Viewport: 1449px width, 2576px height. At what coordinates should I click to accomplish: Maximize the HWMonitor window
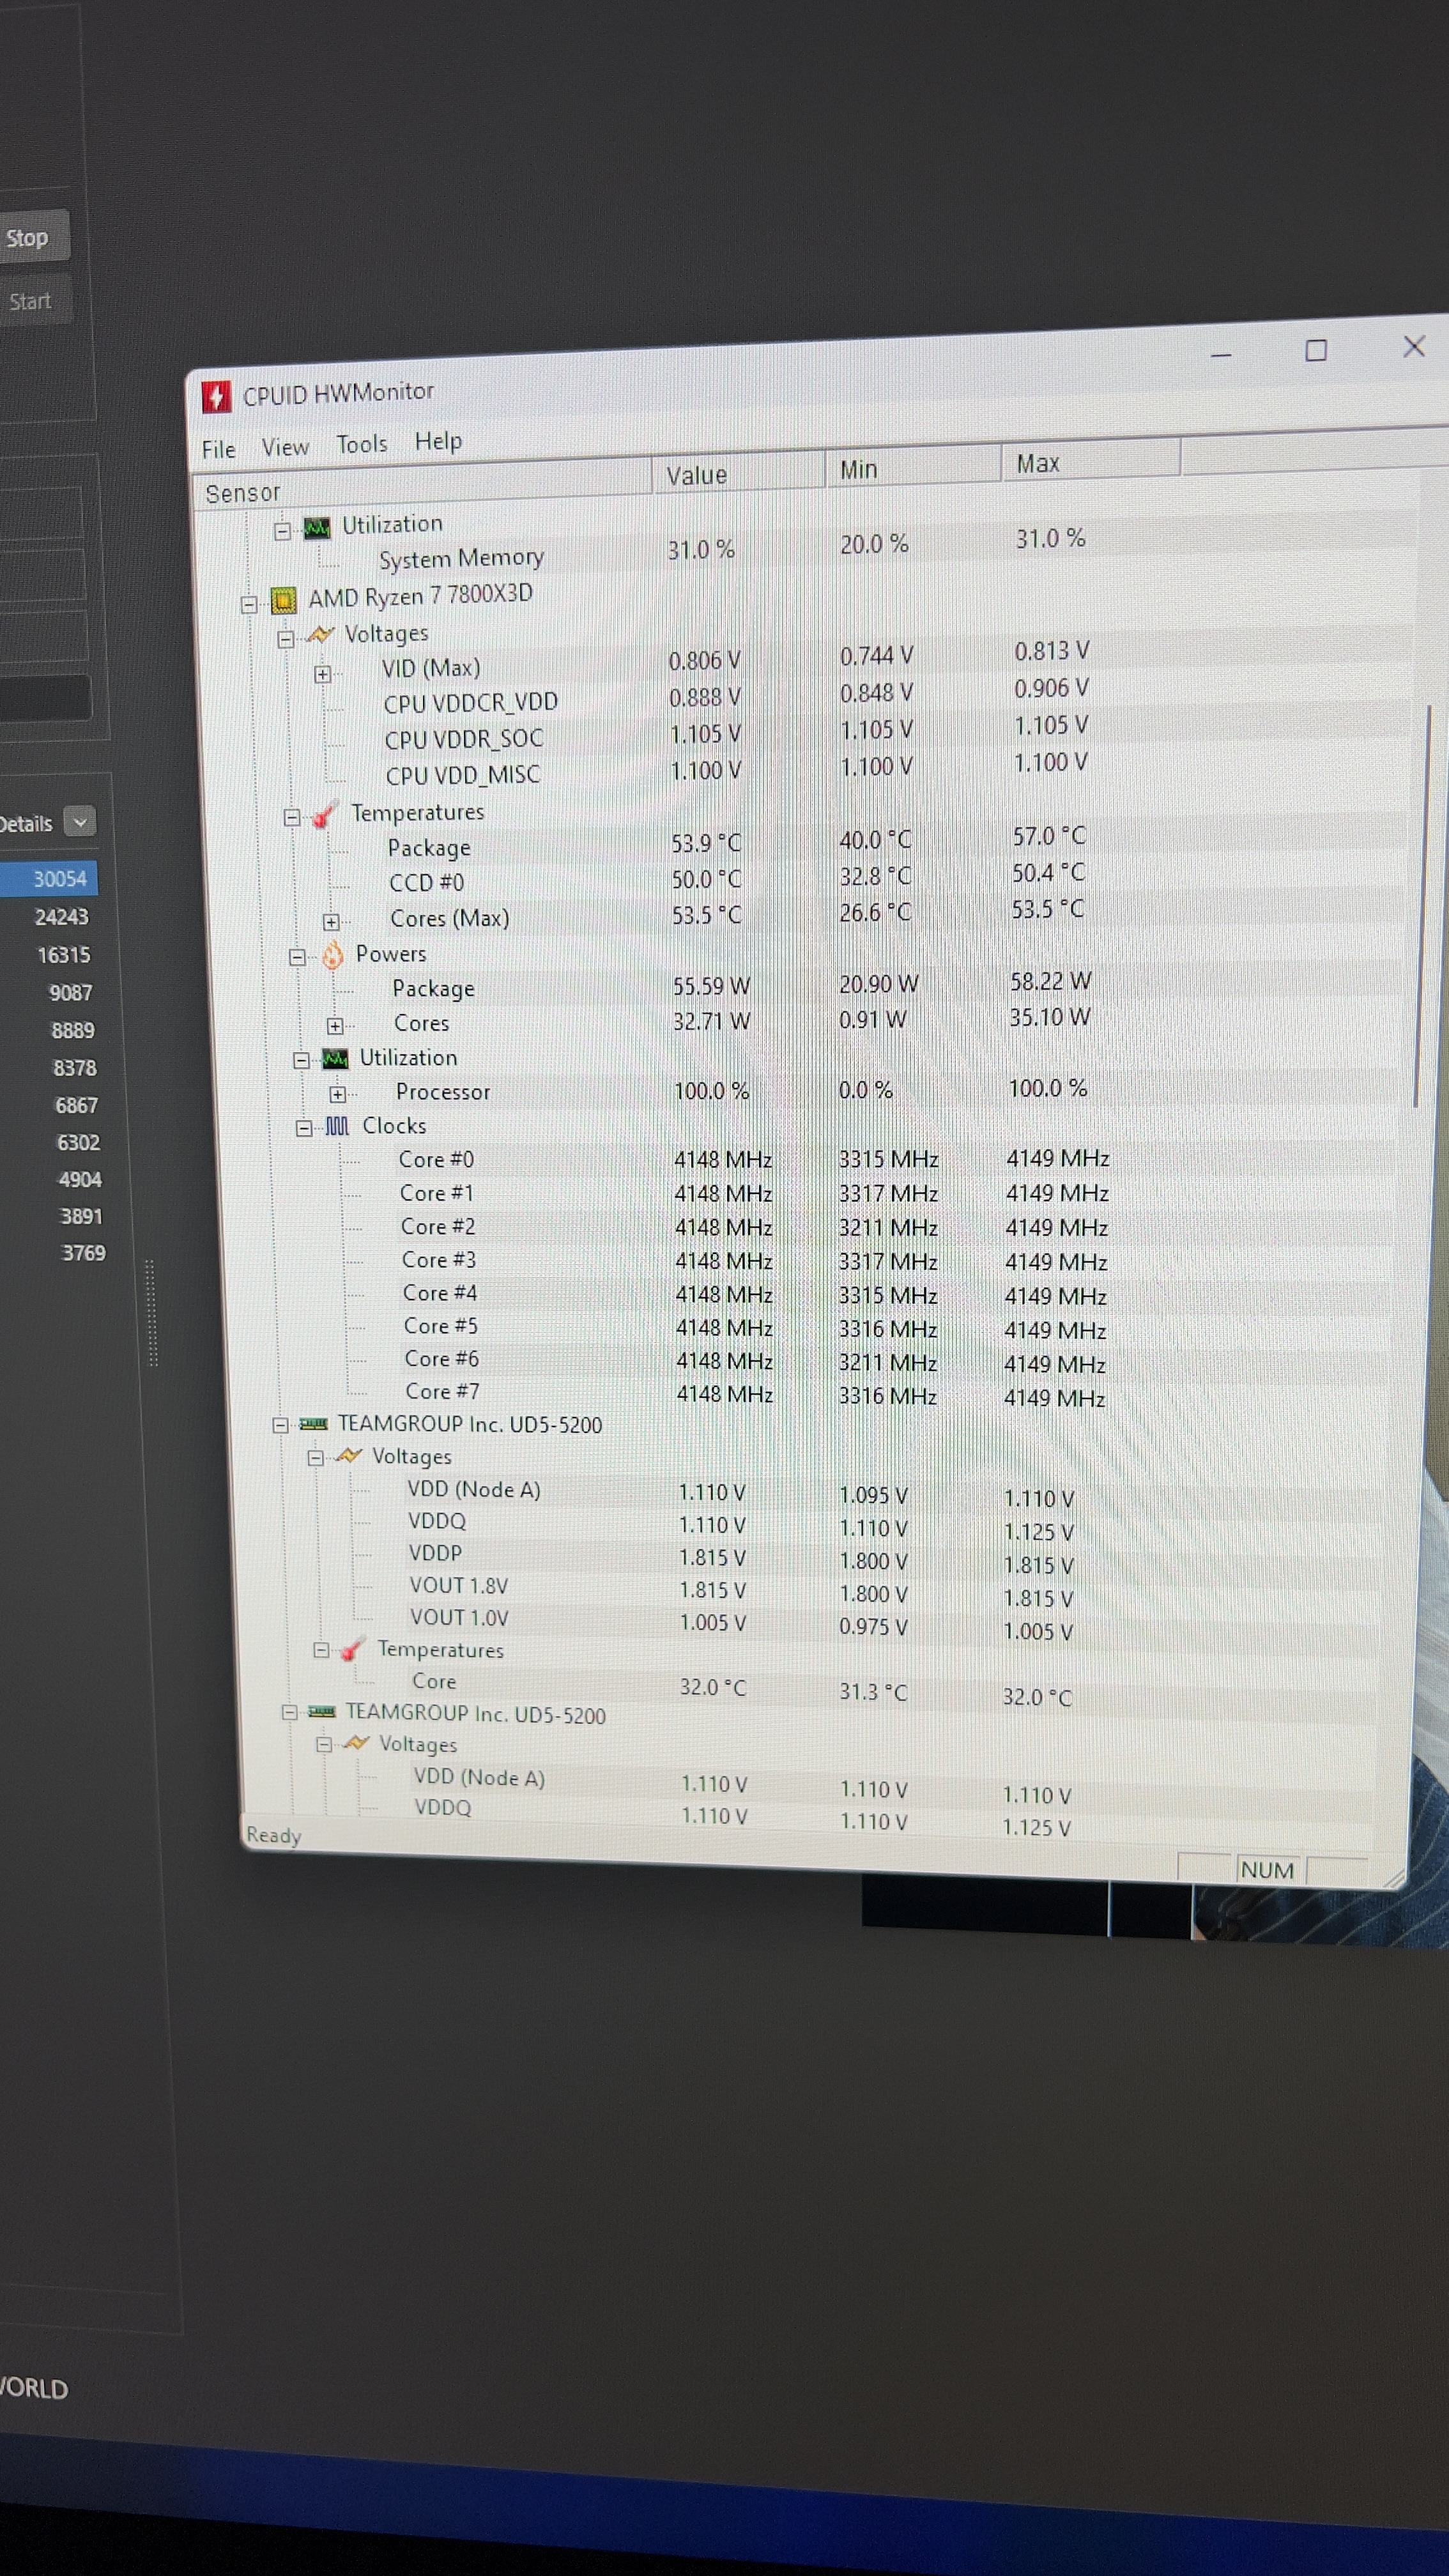pos(1316,350)
